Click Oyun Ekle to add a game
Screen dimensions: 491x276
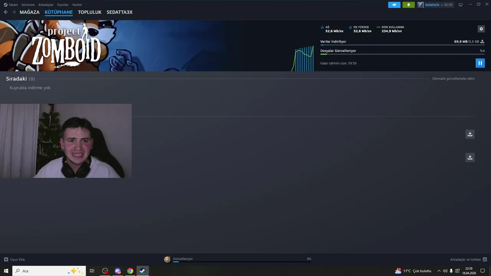point(17,260)
